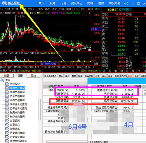Click the icon beside 资金负债查询
This screenshot has height=143, width=146.
coord(7,96)
